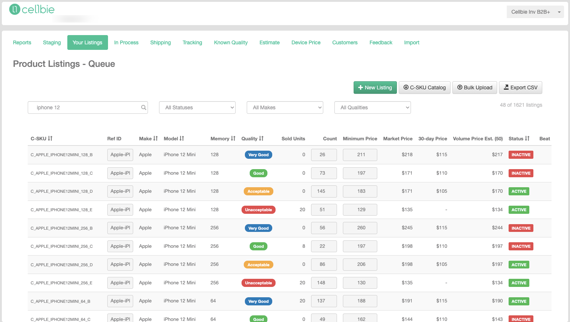Sort by C-SKU arrows icon
Image resolution: width=570 pixels, height=322 pixels.
pos(50,138)
